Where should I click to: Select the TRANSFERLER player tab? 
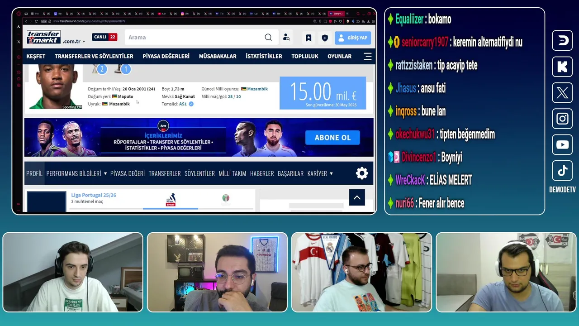[165, 173]
